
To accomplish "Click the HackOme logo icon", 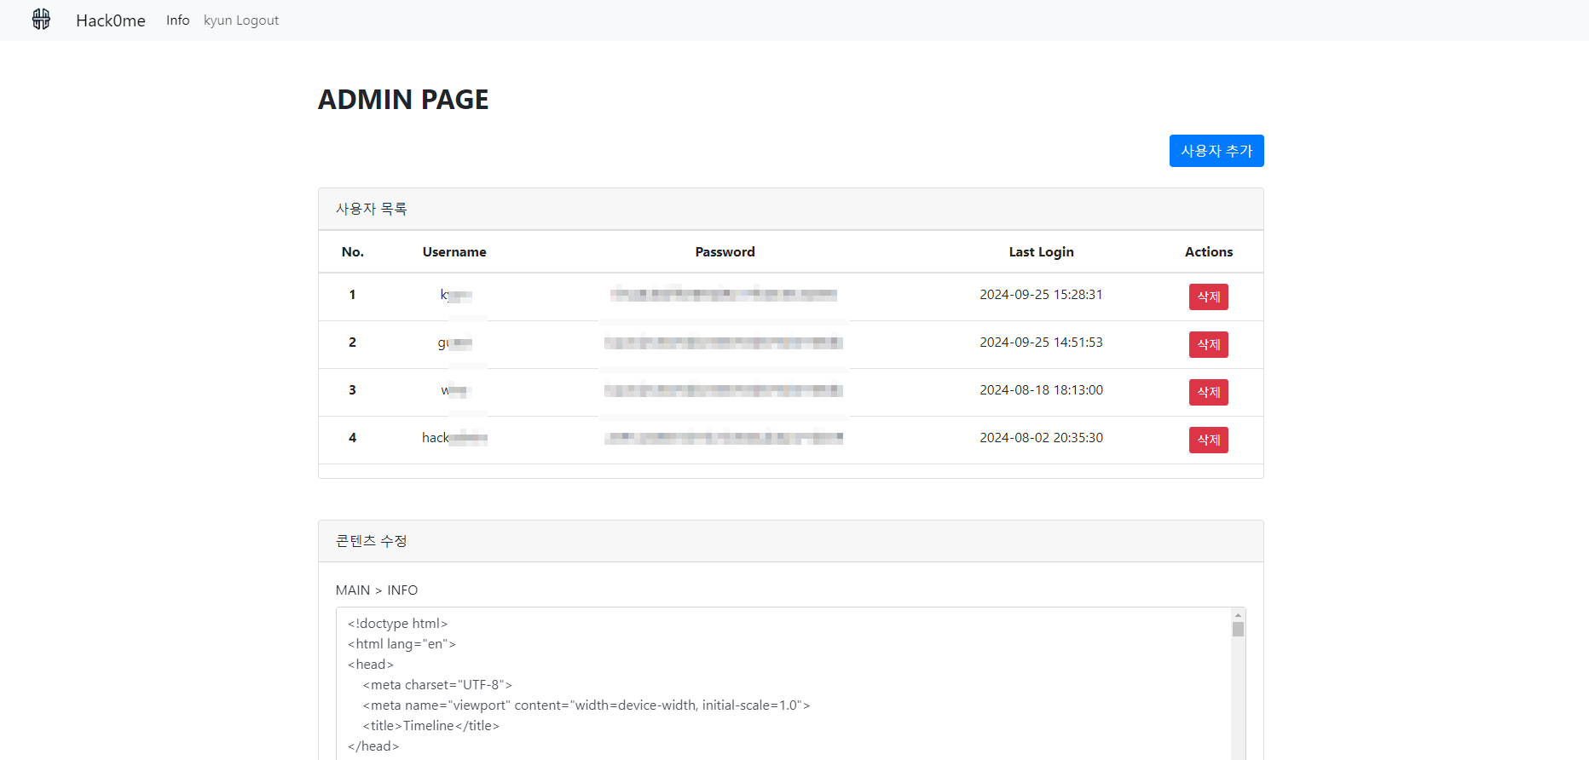I will [41, 20].
